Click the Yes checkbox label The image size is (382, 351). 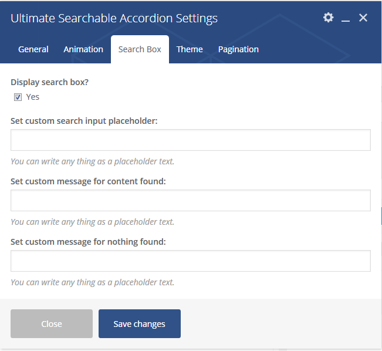click(33, 97)
